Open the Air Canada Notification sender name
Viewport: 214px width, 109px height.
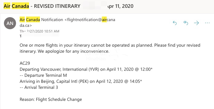point(41,20)
